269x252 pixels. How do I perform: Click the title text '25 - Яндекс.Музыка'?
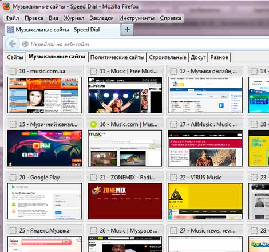point(44,230)
